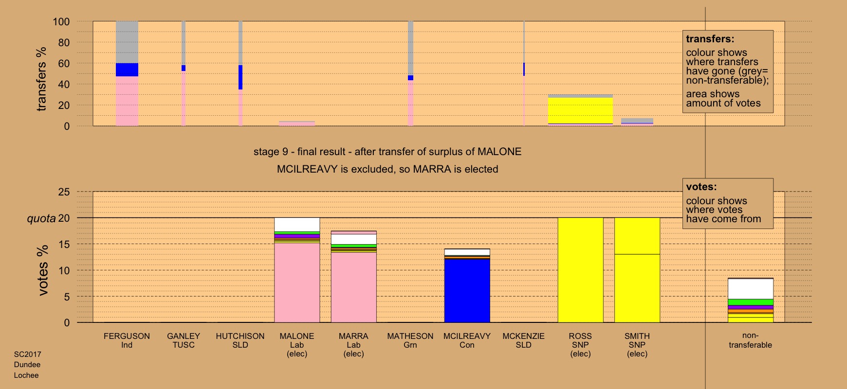
Task: Click the FERGUSON Ind candidate label
Action: pos(127,340)
